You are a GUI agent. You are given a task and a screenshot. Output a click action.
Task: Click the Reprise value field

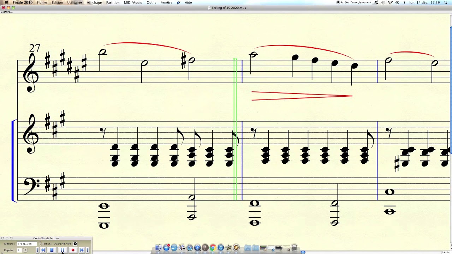coord(19,250)
